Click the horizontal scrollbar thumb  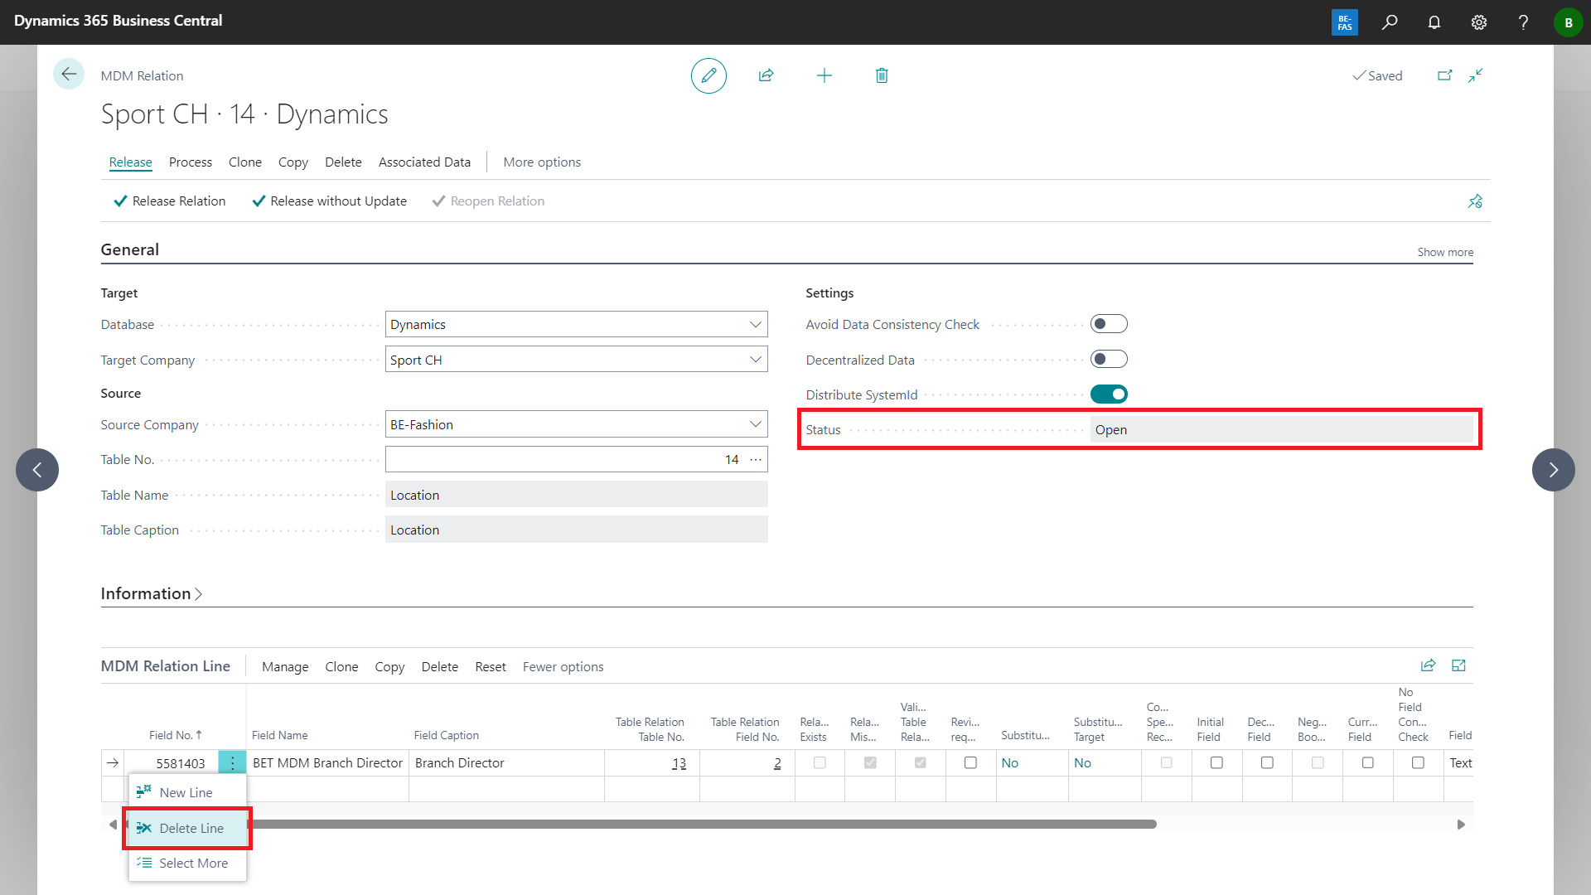coord(703,825)
